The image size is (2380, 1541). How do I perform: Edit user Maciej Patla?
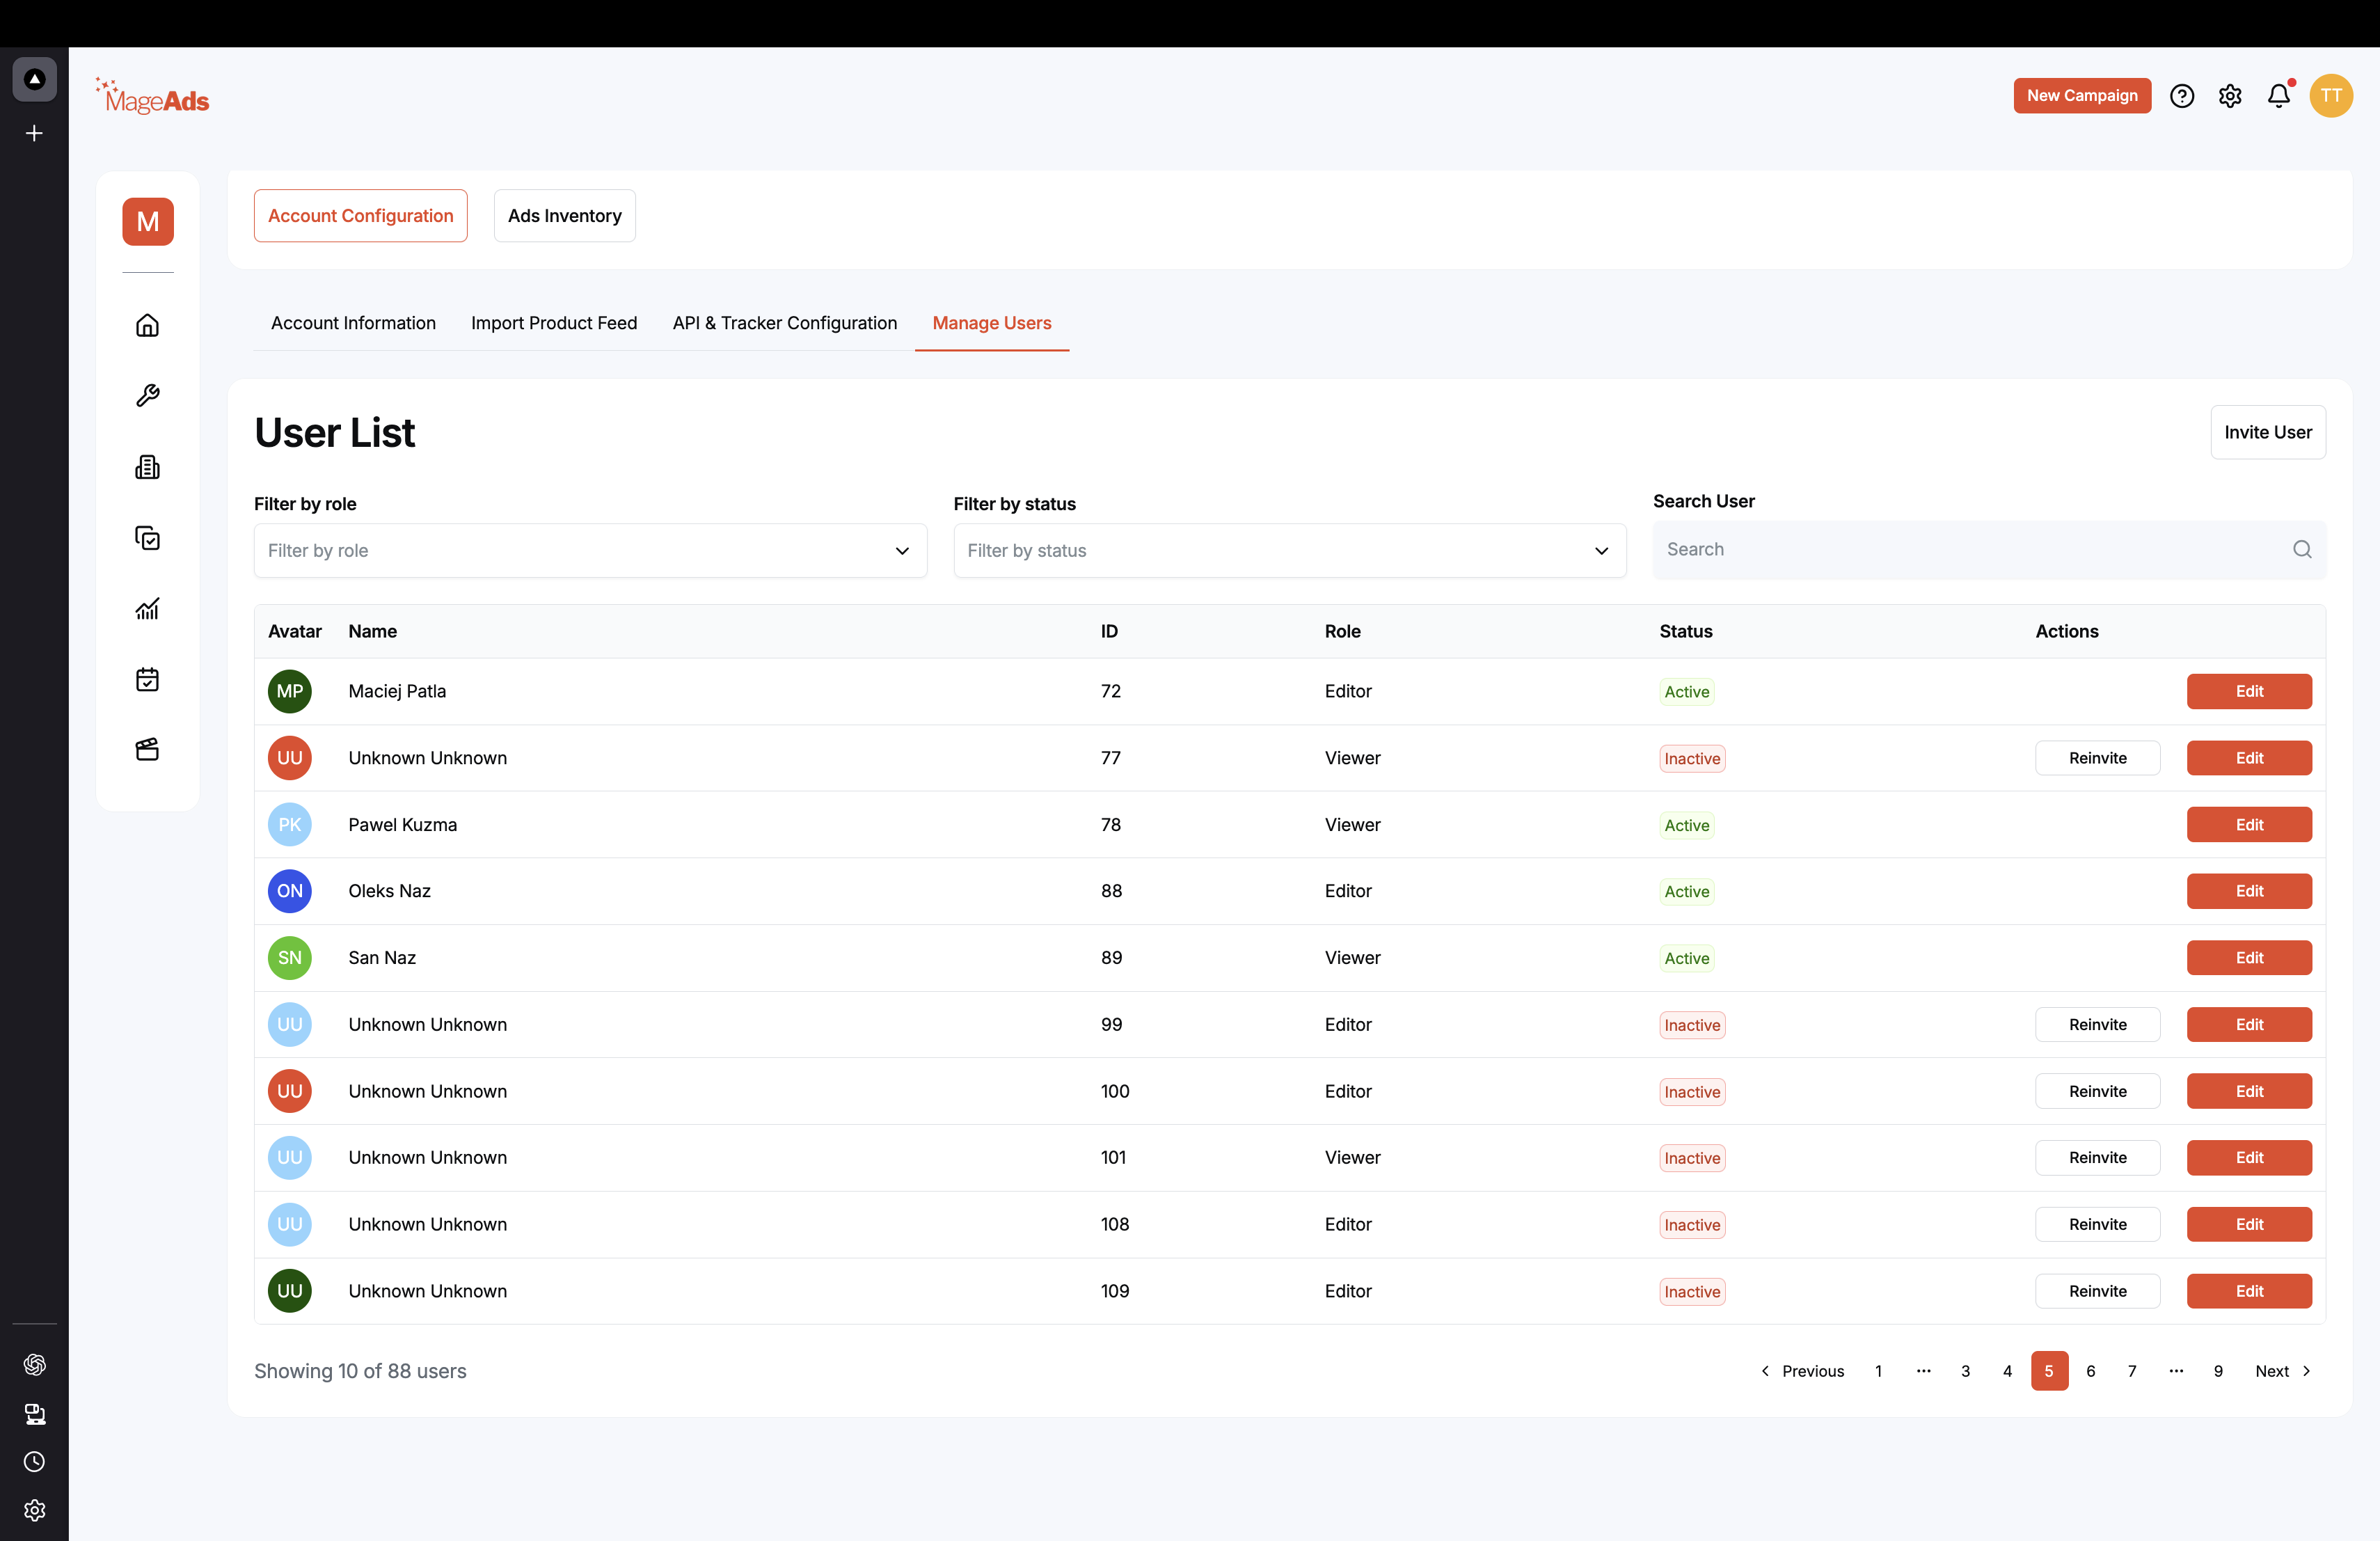point(2249,691)
